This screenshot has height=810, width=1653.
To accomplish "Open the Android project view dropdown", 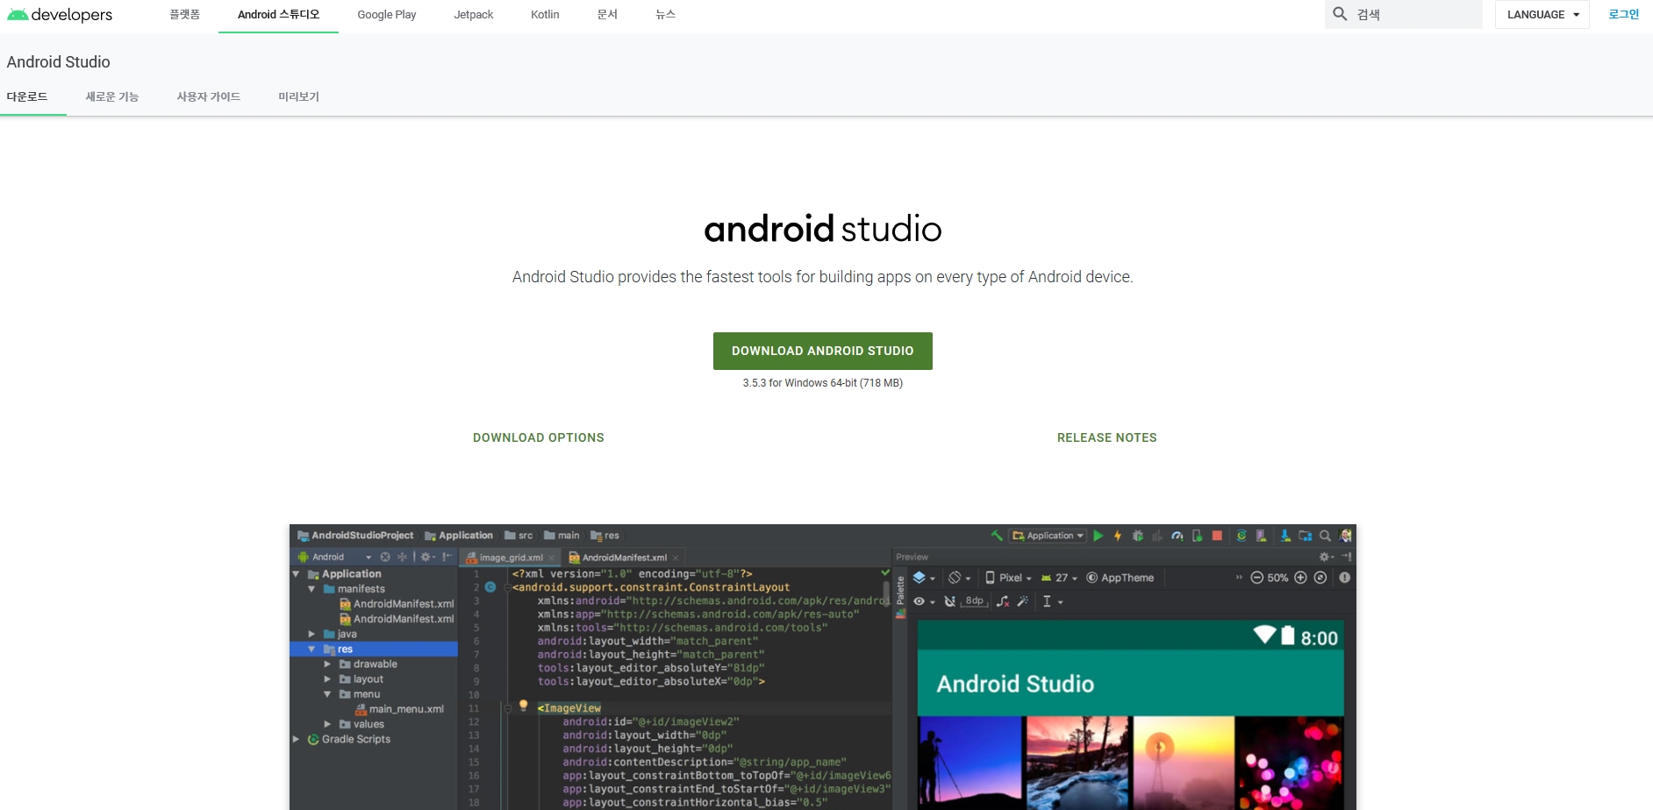I will point(335,557).
